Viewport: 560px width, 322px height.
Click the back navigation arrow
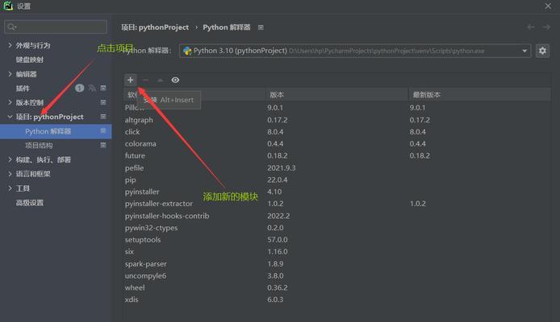tap(531, 27)
